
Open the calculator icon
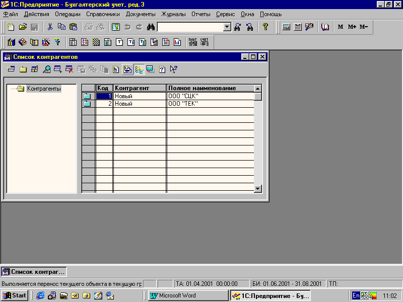pyautogui.click(x=286, y=27)
